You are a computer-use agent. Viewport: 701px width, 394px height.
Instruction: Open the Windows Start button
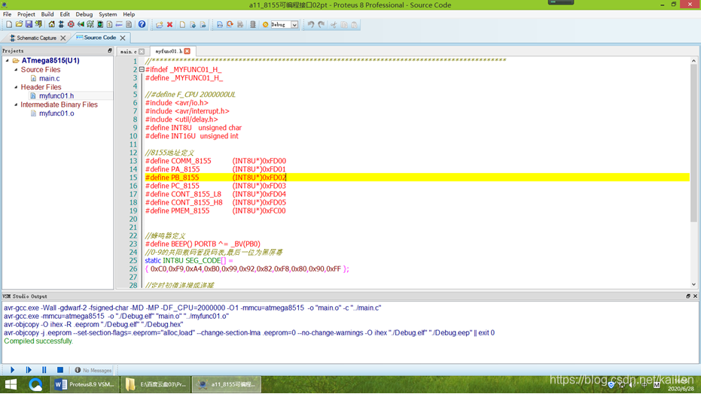[11, 384]
